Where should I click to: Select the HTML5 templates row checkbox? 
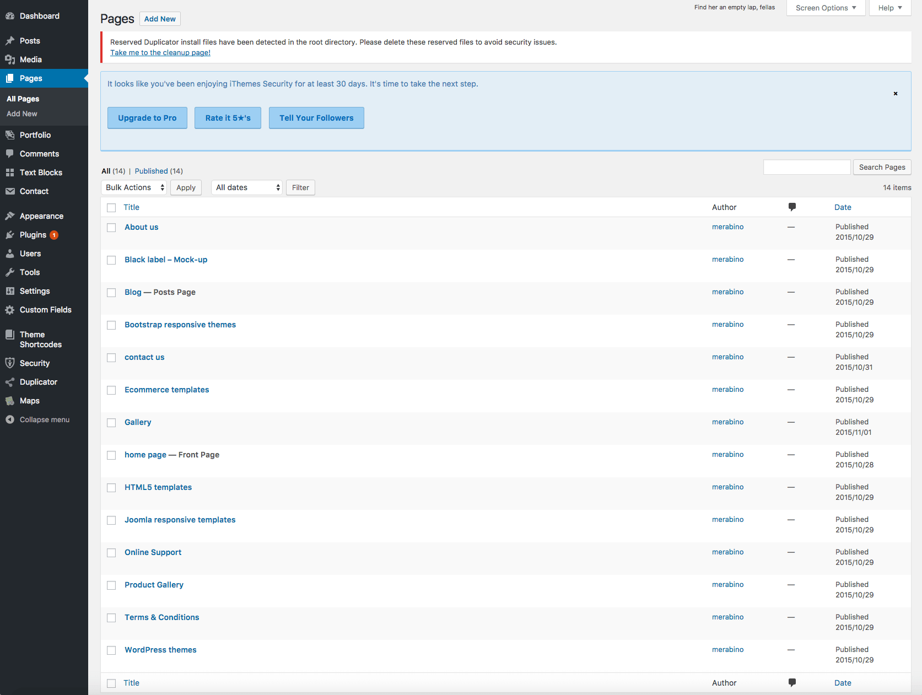pyautogui.click(x=111, y=488)
